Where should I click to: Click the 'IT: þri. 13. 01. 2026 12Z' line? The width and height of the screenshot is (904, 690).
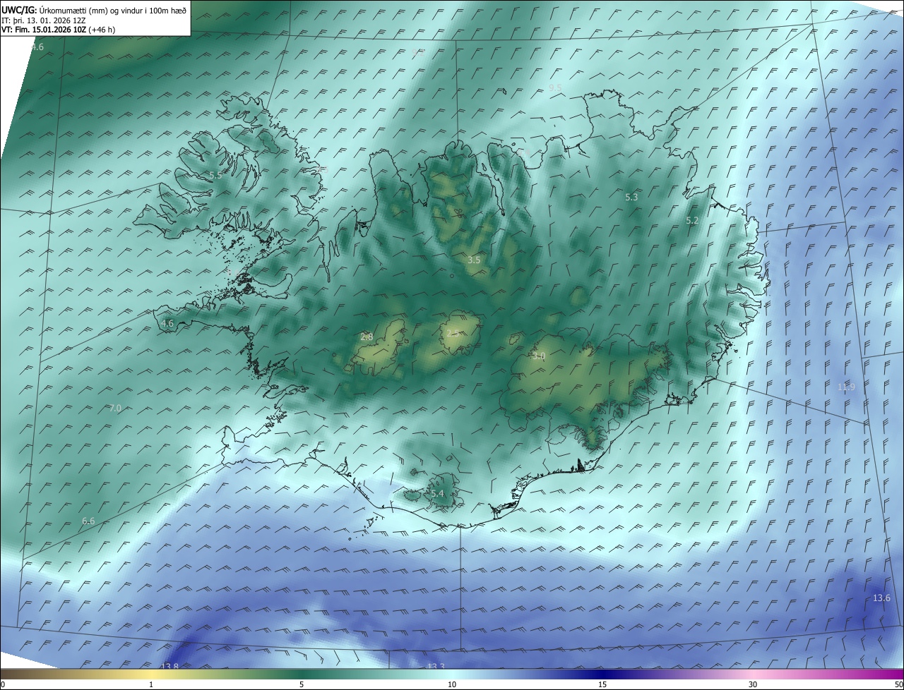click(44, 20)
